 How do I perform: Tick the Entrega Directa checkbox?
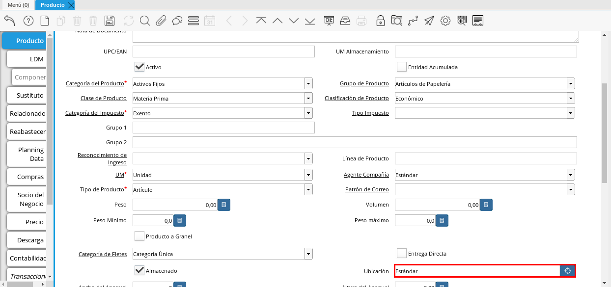coord(402,254)
